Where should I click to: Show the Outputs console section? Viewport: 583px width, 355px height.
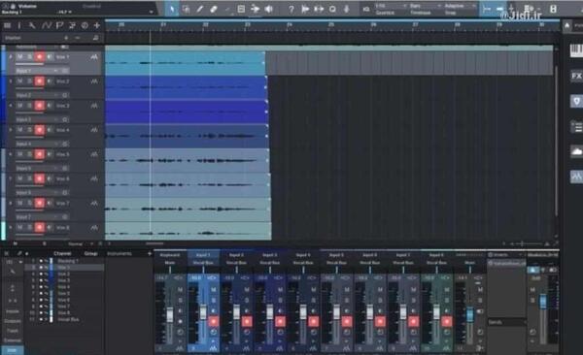pos(13,321)
